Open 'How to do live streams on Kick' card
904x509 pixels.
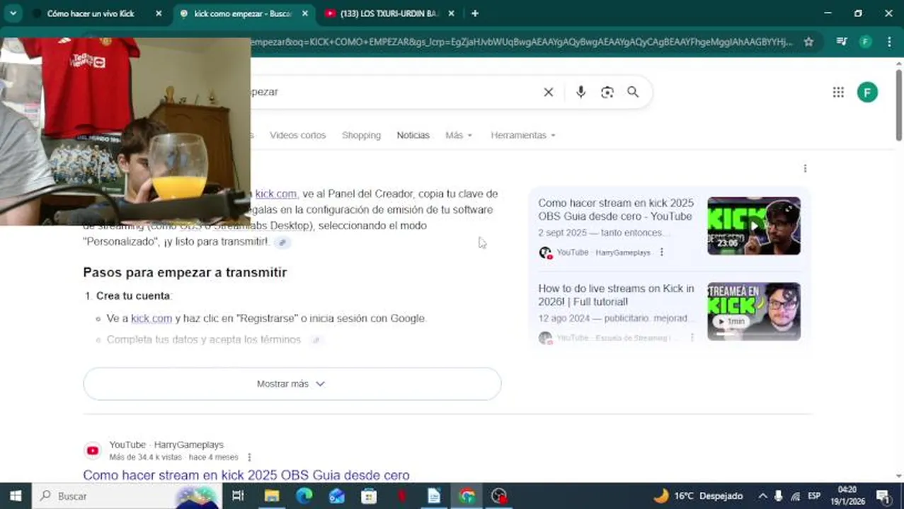[616, 295]
